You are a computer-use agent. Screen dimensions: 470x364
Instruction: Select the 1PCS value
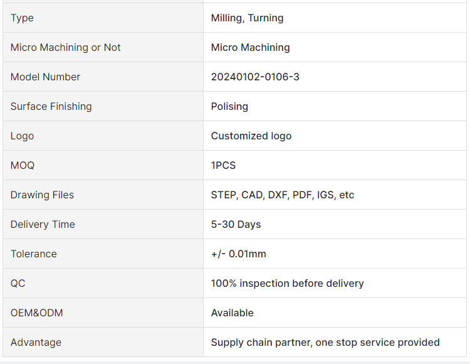tap(223, 165)
